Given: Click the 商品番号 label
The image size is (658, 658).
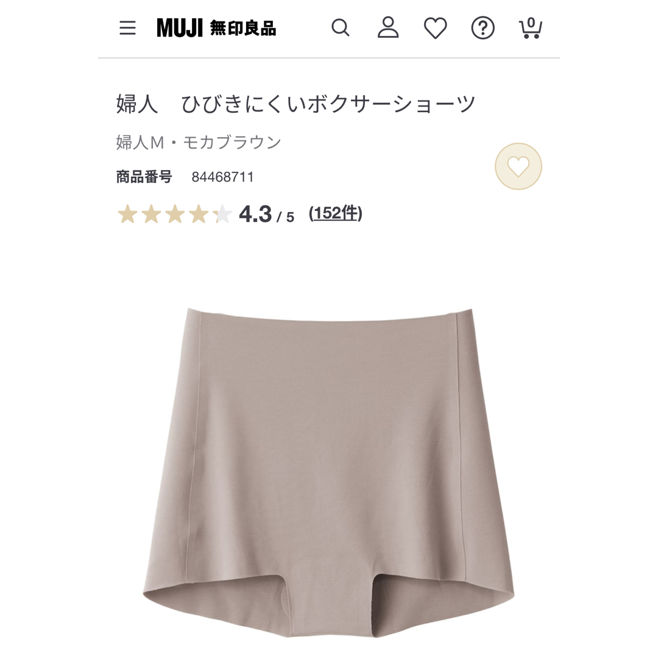Looking at the screenshot, I should click(144, 177).
